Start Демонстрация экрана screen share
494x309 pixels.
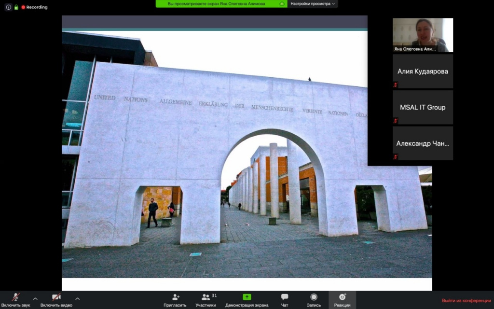[247, 300]
